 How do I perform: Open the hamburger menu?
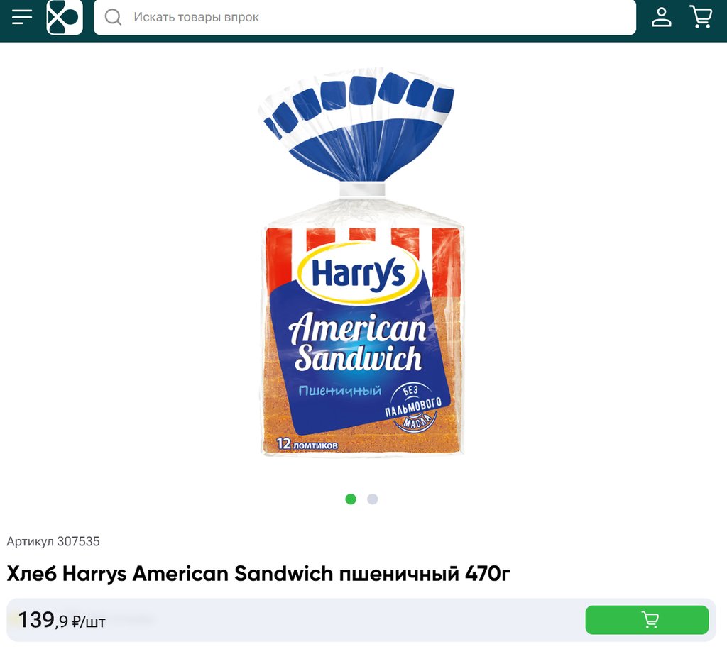22,17
